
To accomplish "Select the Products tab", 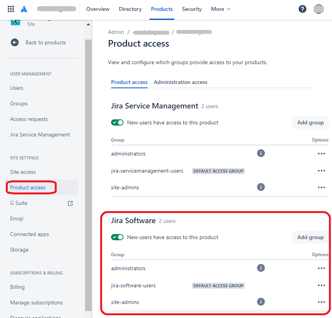I will (162, 9).
